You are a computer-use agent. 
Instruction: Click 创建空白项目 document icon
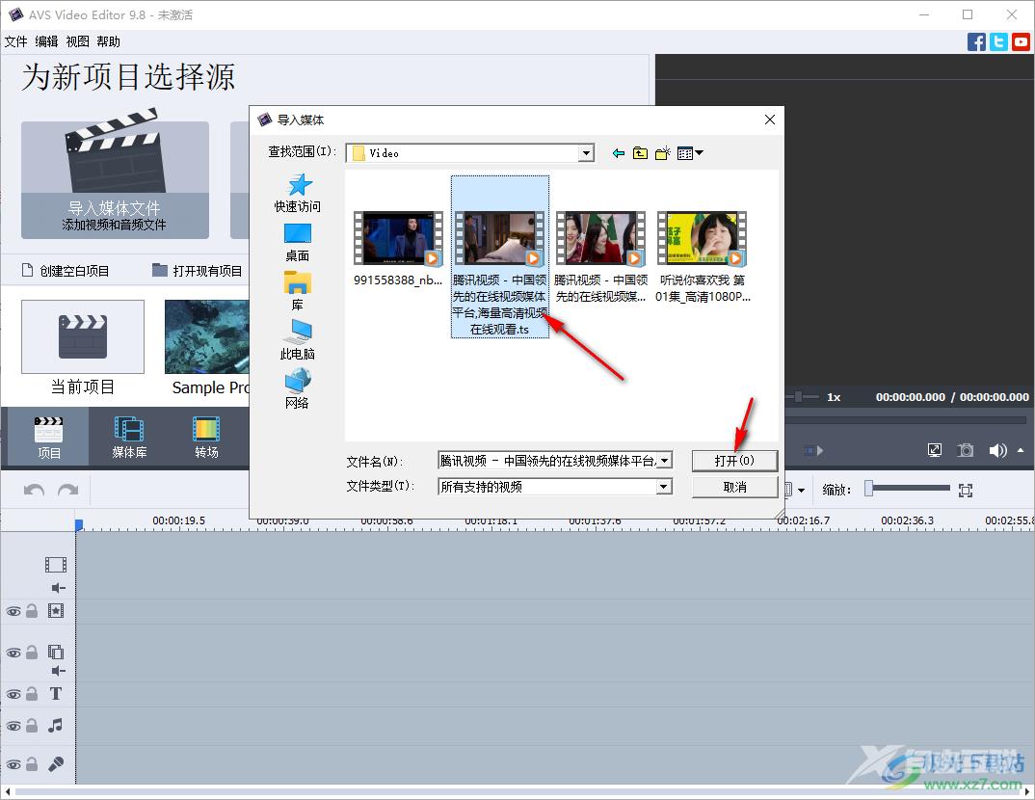pos(27,271)
